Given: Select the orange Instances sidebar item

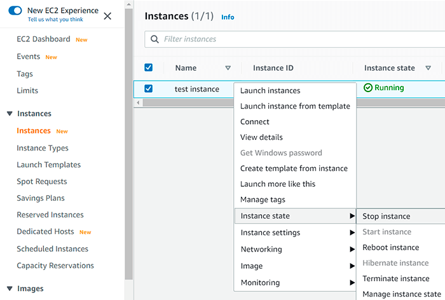Looking at the screenshot, I should [34, 130].
